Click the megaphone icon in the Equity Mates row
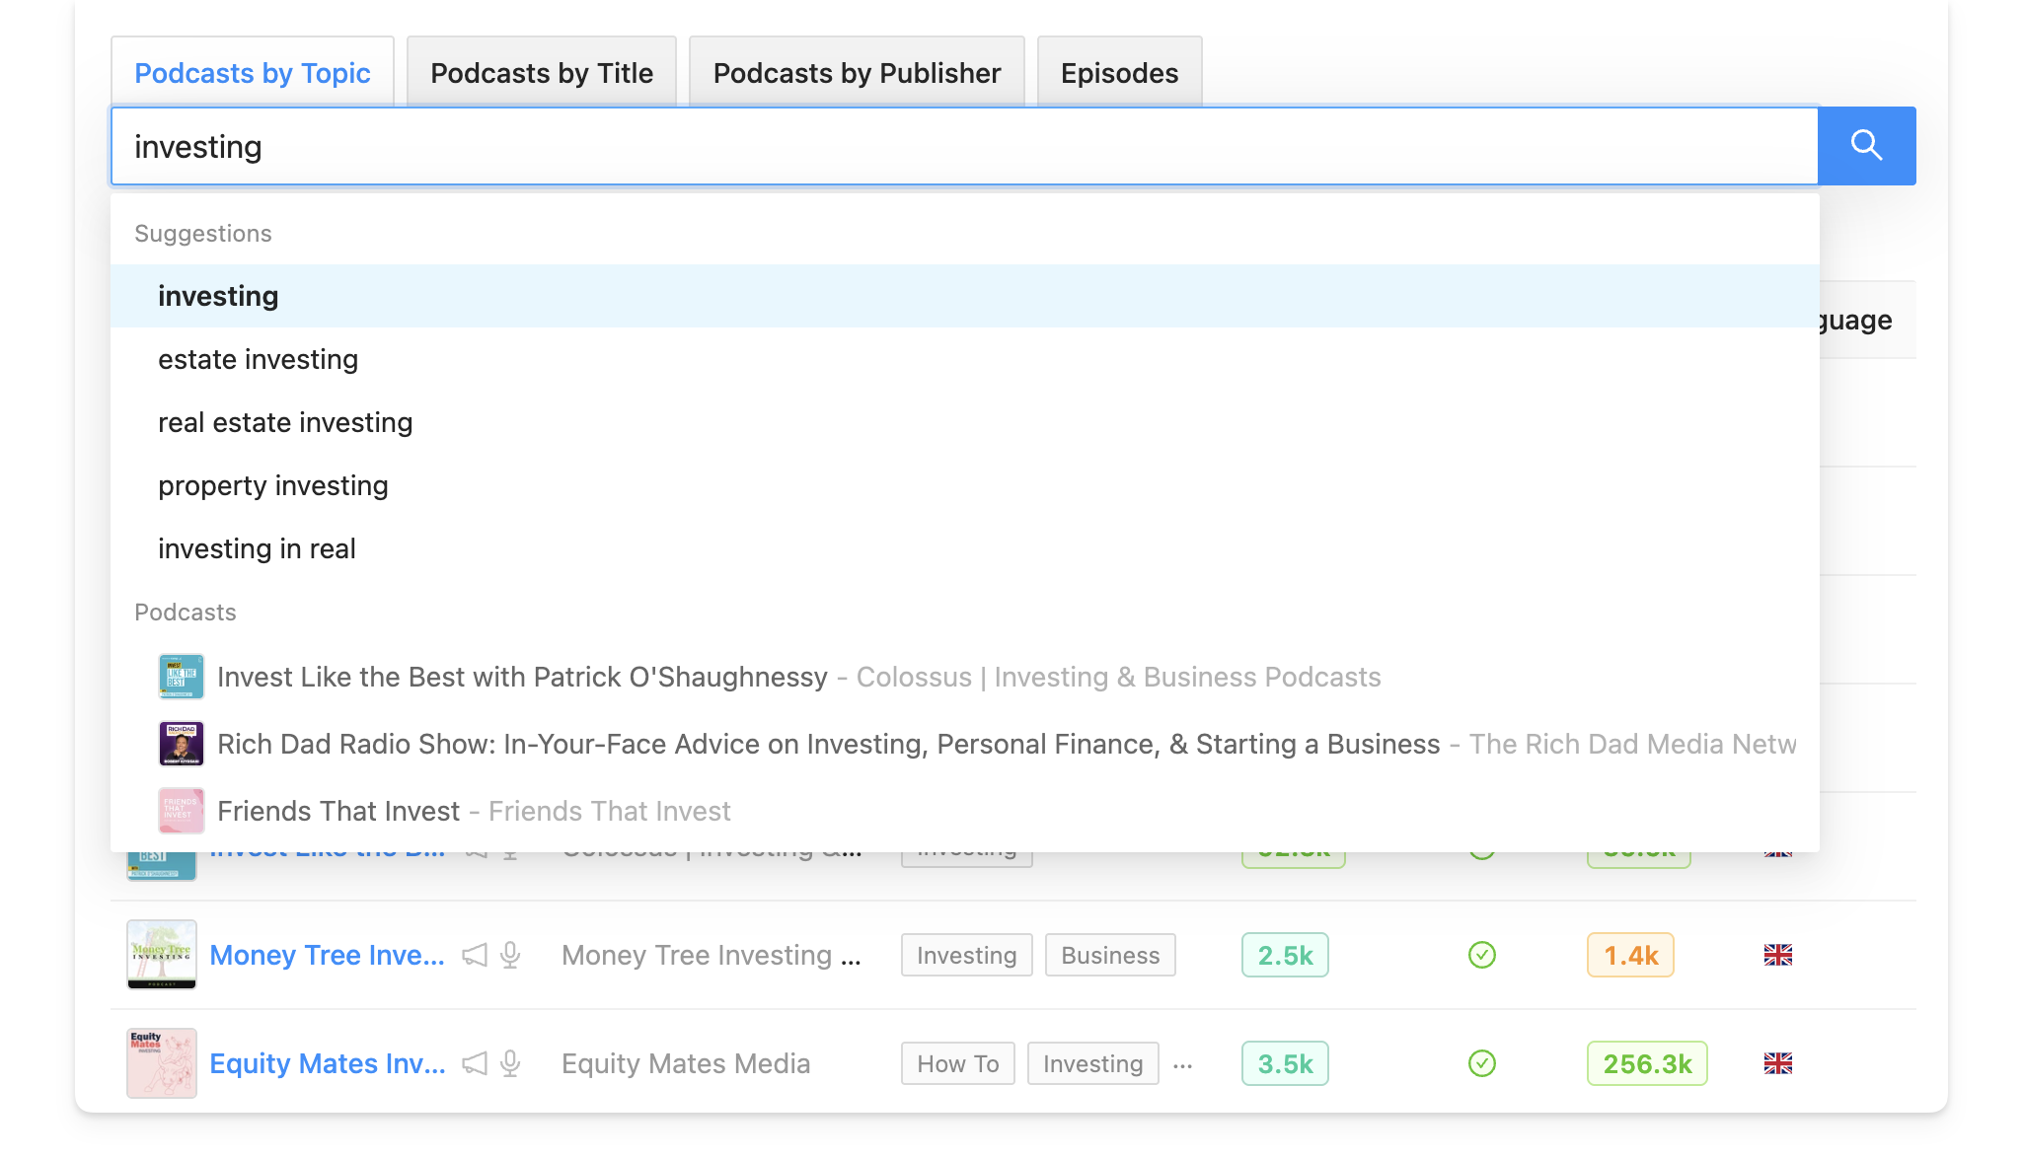The height and width of the screenshot is (1158, 2023). click(x=476, y=1063)
